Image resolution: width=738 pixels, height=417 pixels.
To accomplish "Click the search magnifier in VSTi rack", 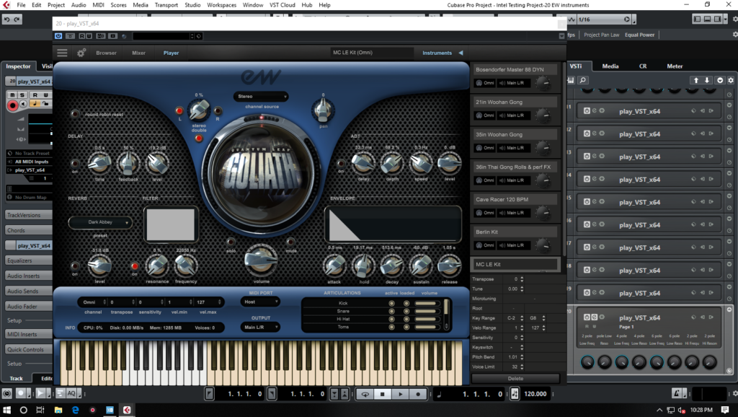I will [582, 80].
